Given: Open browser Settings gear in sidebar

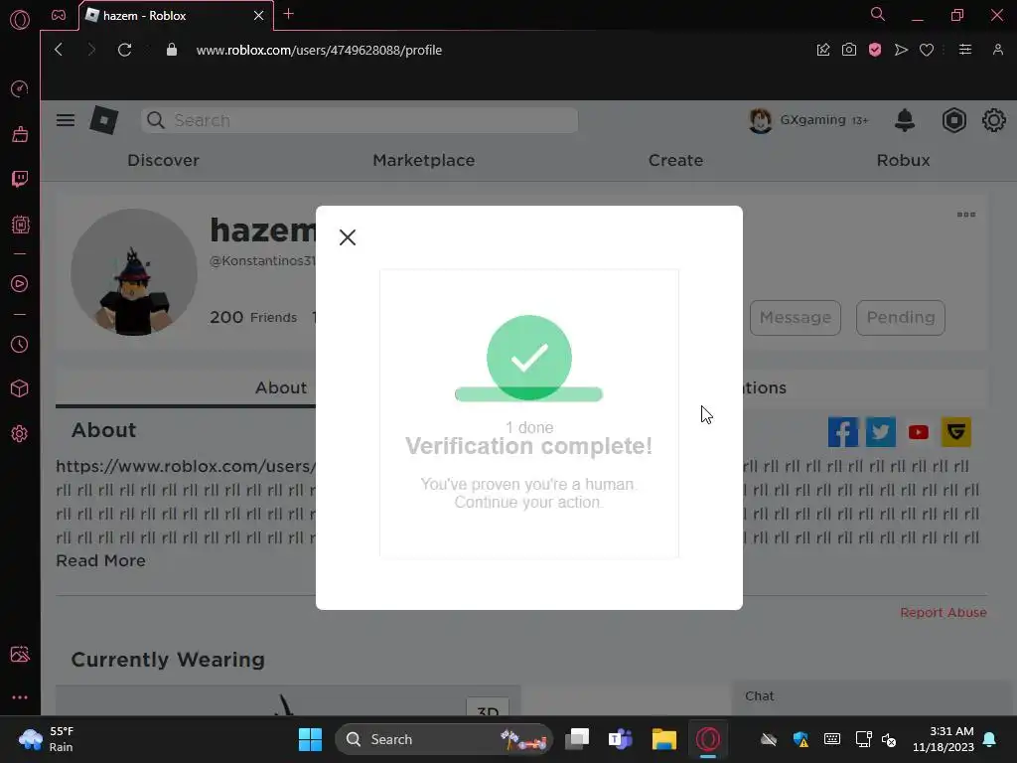Looking at the screenshot, I should pyautogui.click(x=20, y=433).
